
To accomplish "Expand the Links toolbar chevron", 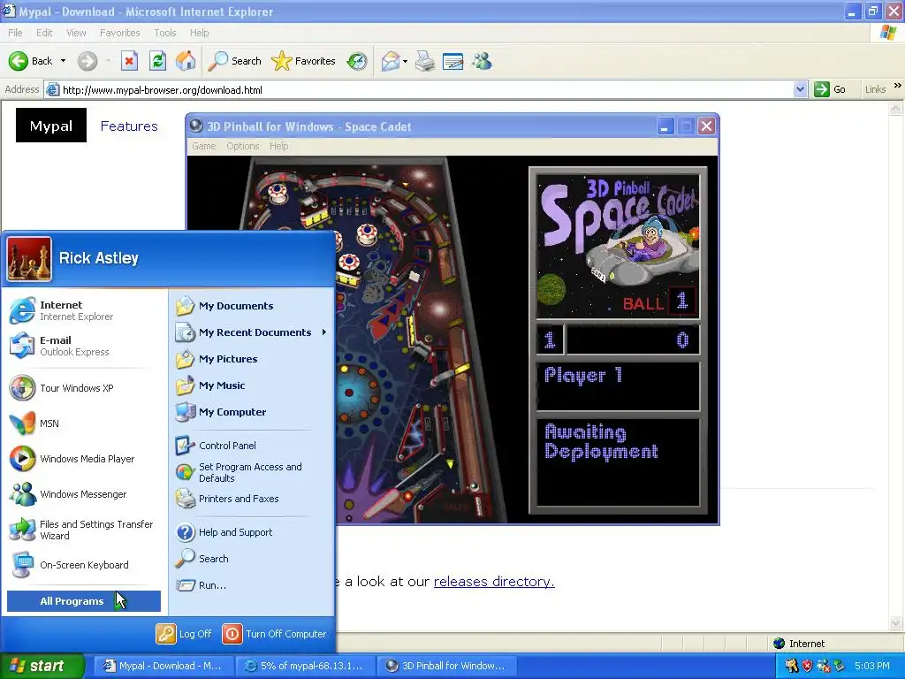I will 898,86.
